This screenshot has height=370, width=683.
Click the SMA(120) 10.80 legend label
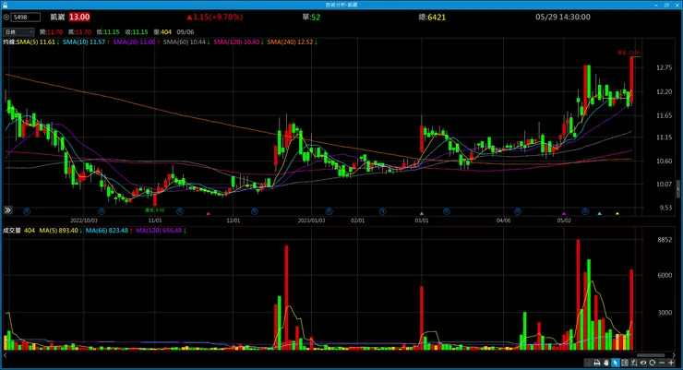(x=236, y=42)
